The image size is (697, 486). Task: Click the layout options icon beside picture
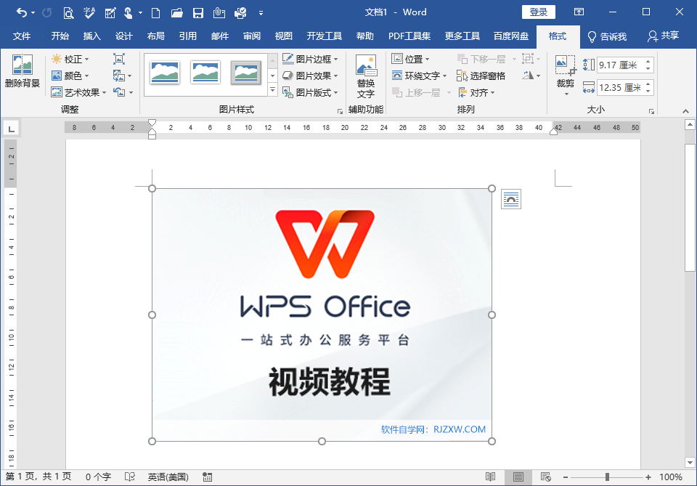tap(510, 199)
